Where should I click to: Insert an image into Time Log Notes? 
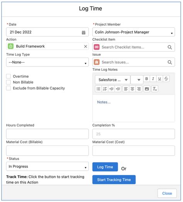click(147, 89)
